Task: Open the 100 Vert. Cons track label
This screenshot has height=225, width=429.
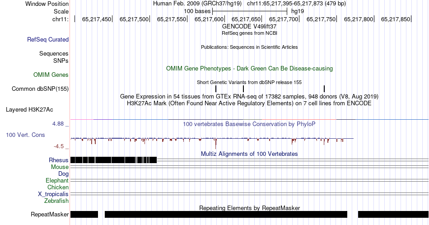Action: [x=25, y=135]
